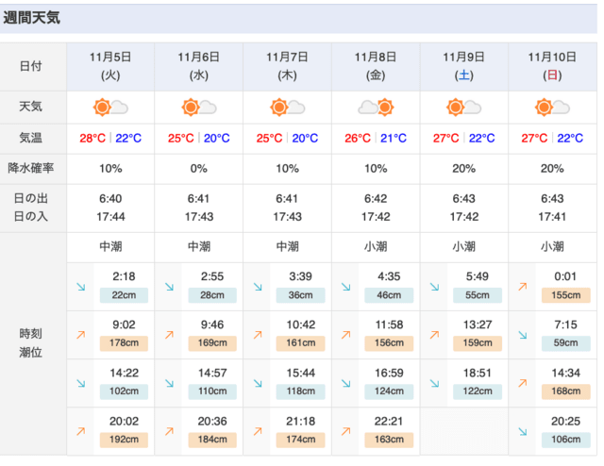Click the 6:43 sunrise time on November 10
Viewport: 604px width, 466px height.
pos(552,199)
